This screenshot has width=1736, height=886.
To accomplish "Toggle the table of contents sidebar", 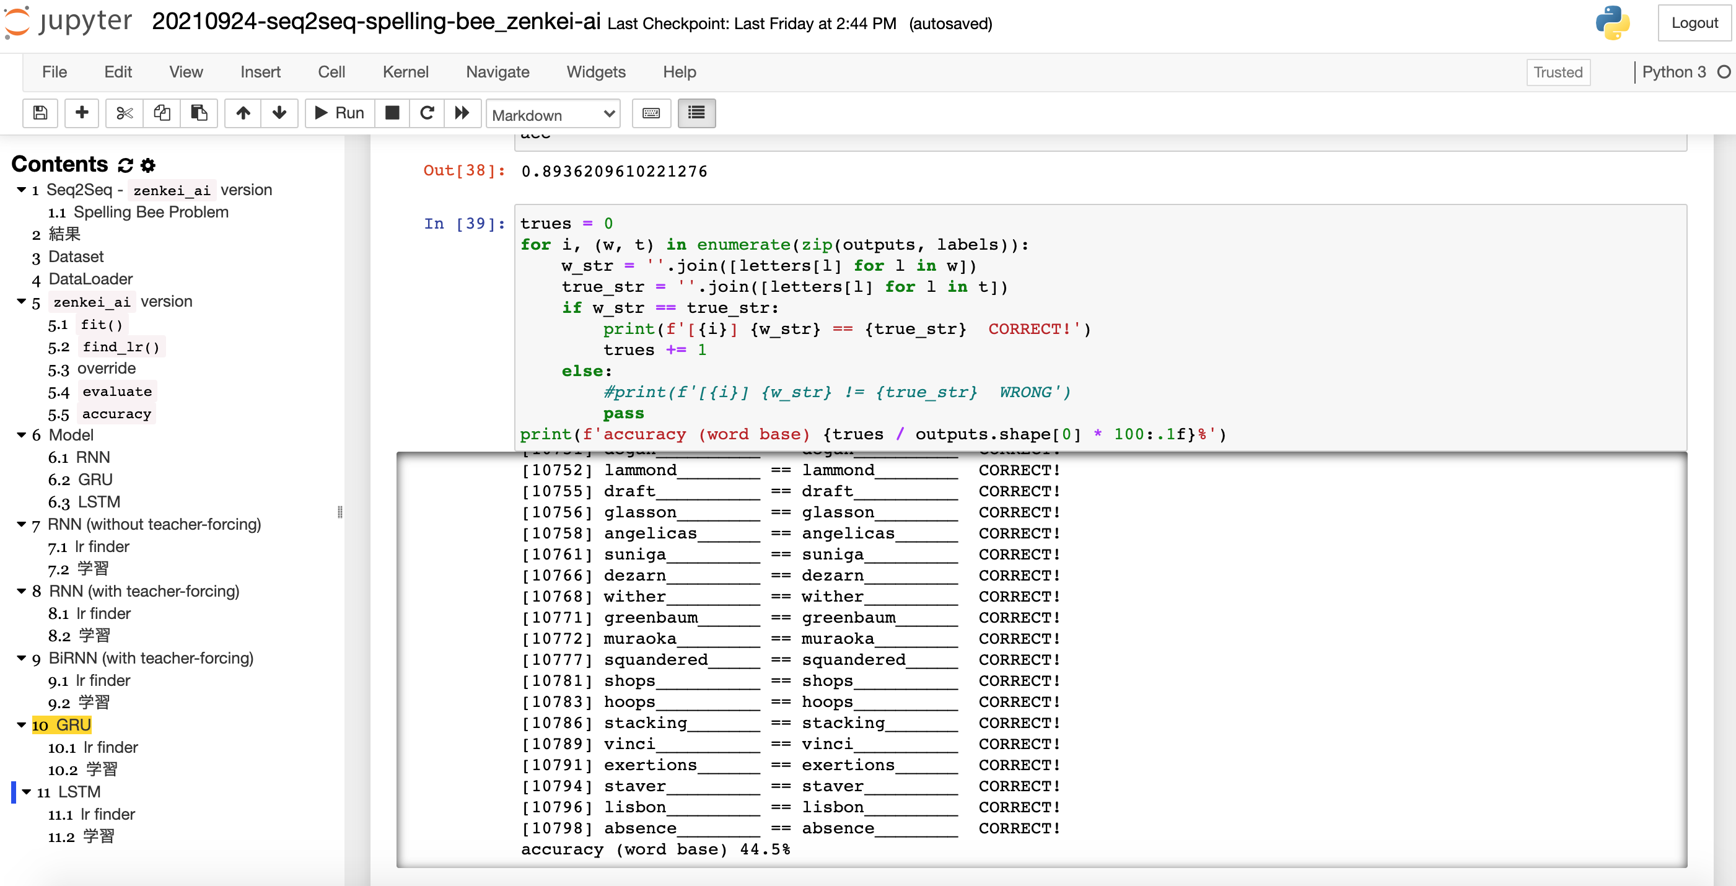I will click(x=696, y=113).
